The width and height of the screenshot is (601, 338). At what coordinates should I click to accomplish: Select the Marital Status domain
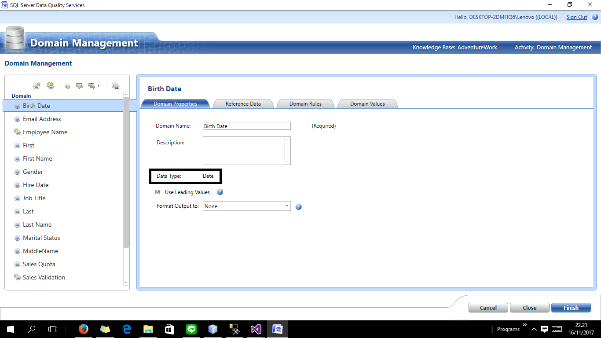click(41, 238)
